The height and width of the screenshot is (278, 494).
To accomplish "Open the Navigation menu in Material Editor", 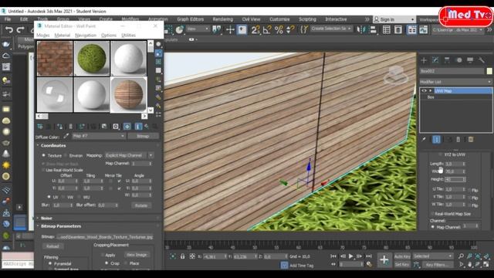I will (x=86, y=36).
